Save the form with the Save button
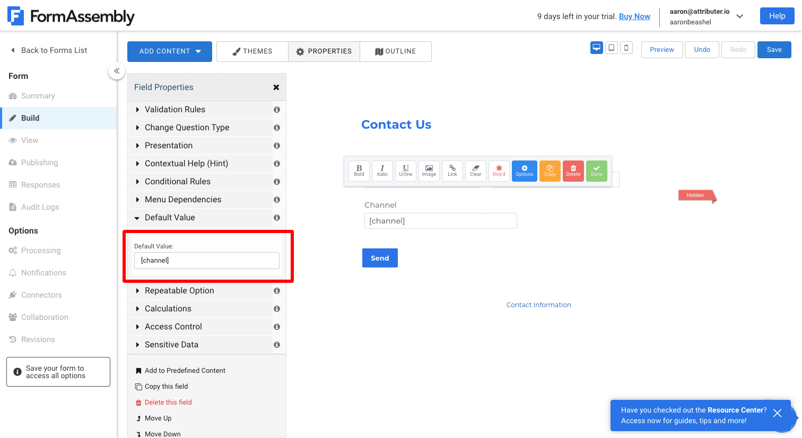The image size is (802, 438). pos(774,49)
